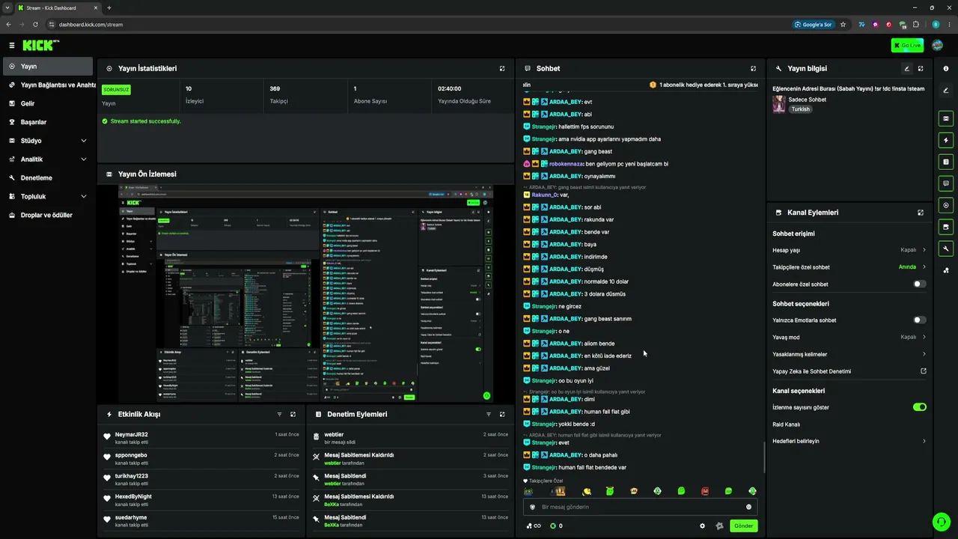Click the chat panel vertical scrollbar
Image resolution: width=958 pixels, height=539 pixels.
point(764,457)
